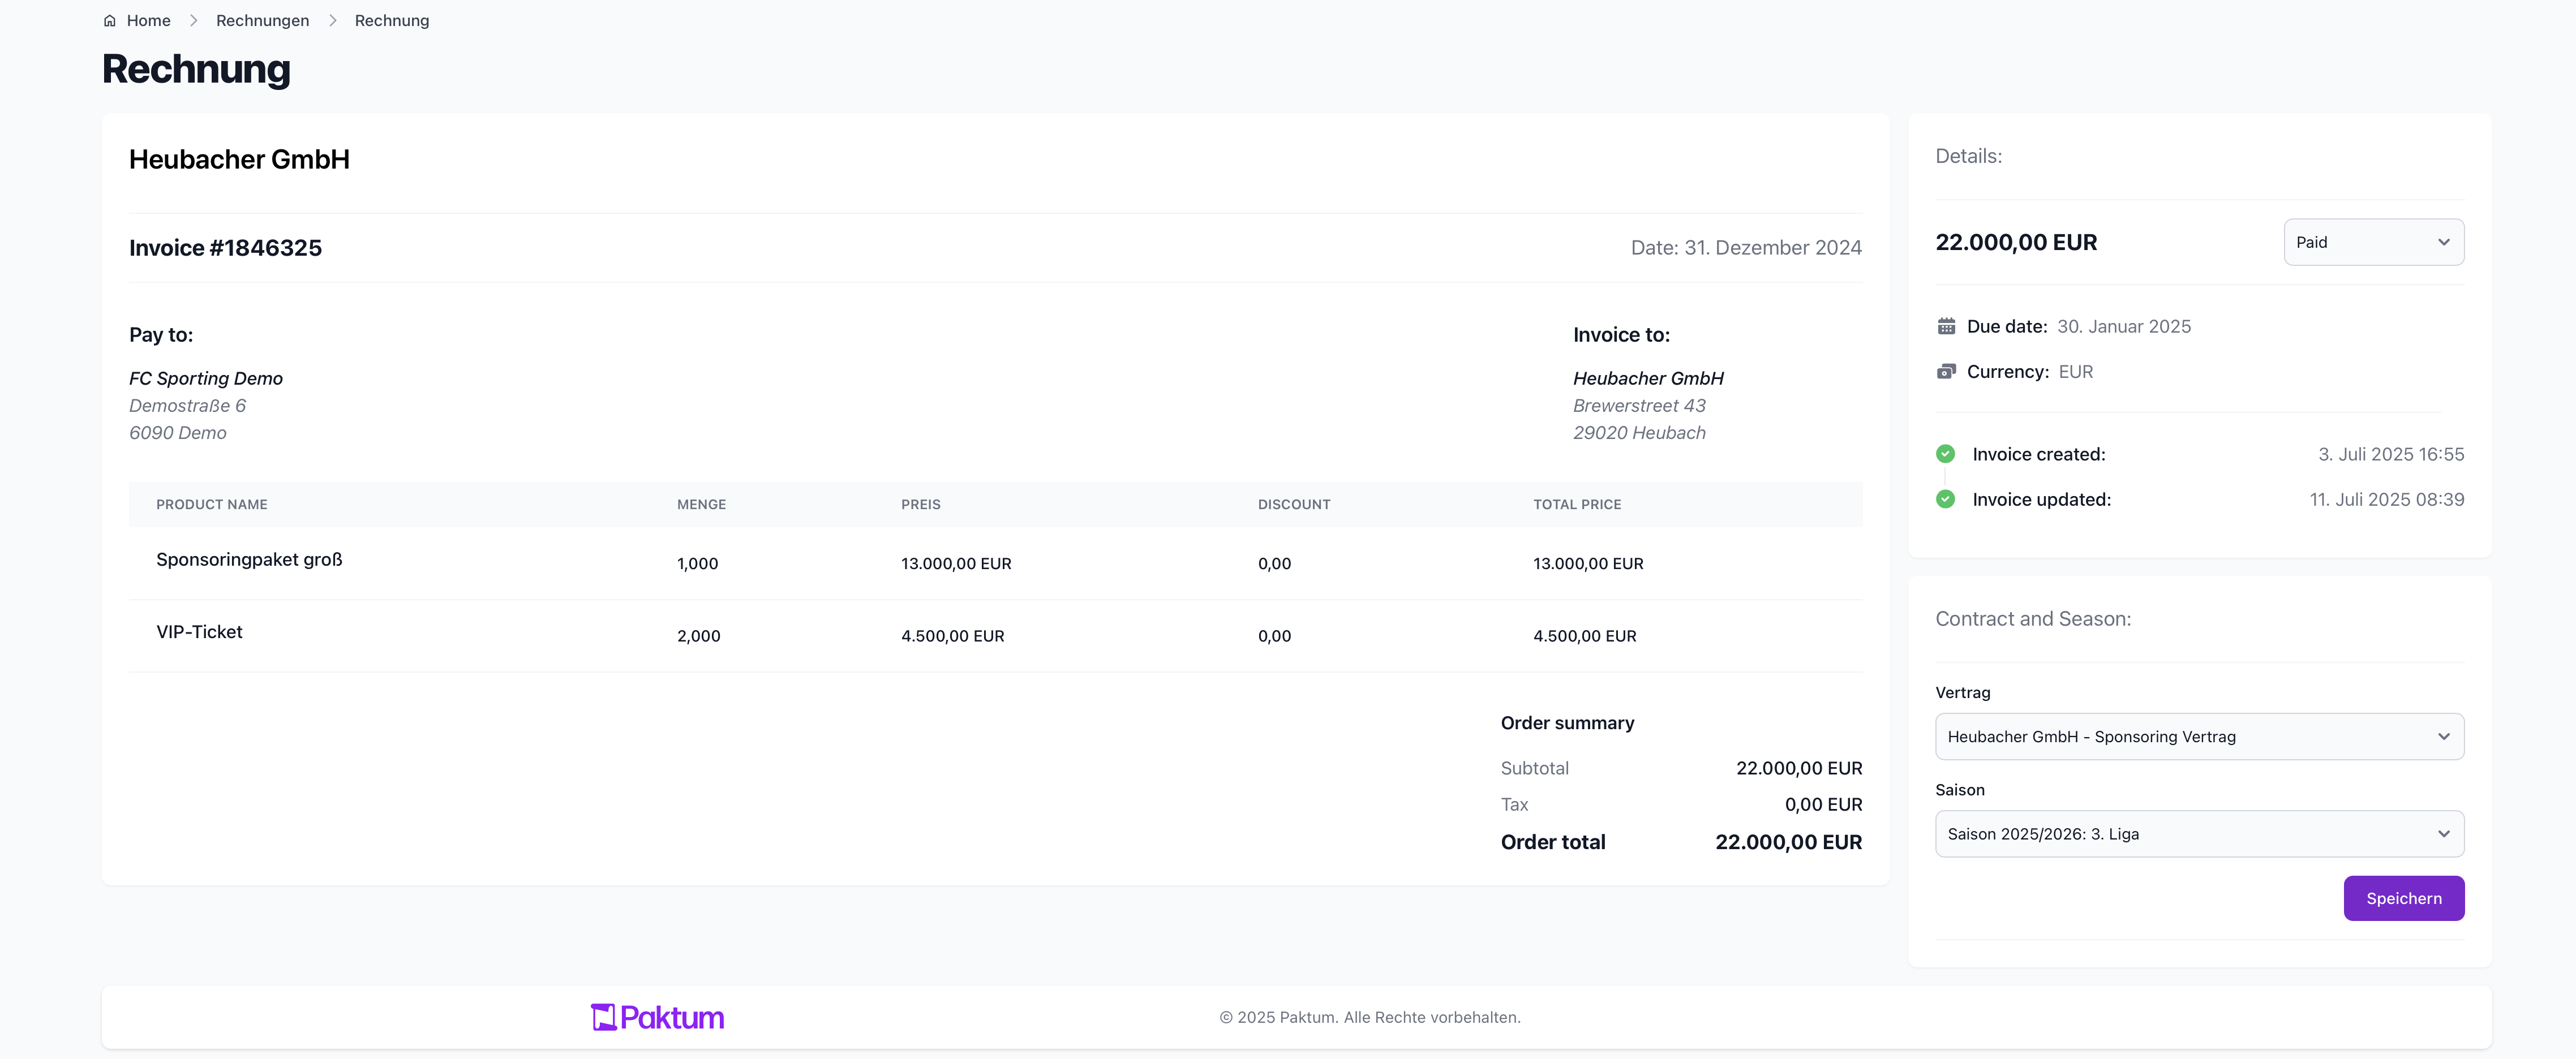Click Subtotal value 22.000,00 EUR
The width and height of the screenshot is (2576, 1059).
[1799, 768]
